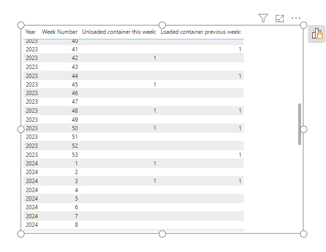Viewport: 326px width, 252px height.
Task: Click week number 46 cell
Action: 75,93
